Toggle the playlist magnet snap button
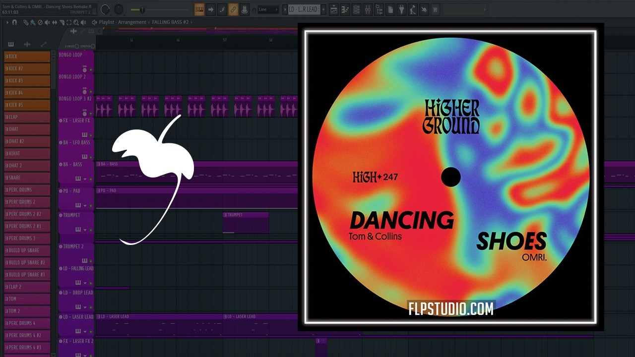 14,22
